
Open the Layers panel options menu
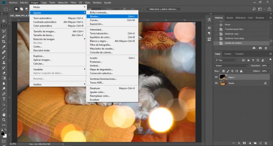(x=270, y=54)
